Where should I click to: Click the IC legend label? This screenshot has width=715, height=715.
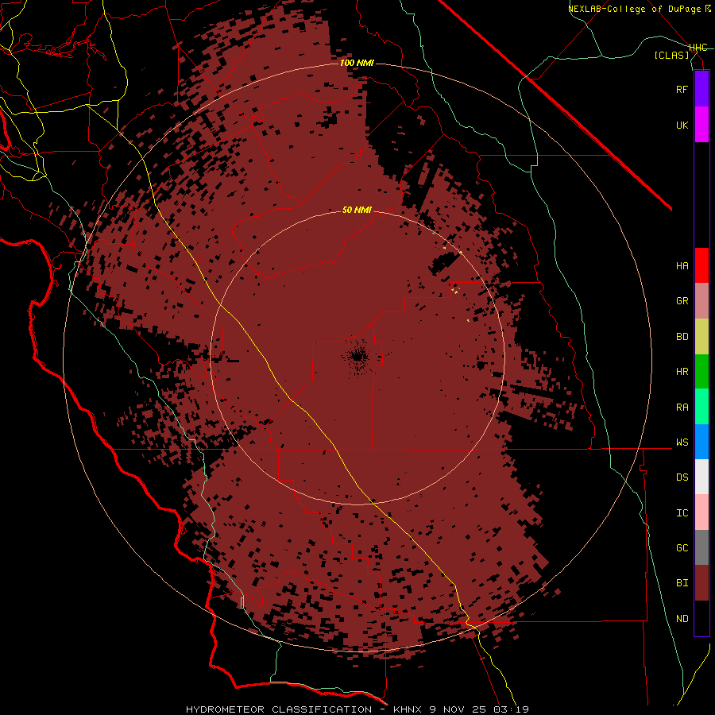[682, 513]
